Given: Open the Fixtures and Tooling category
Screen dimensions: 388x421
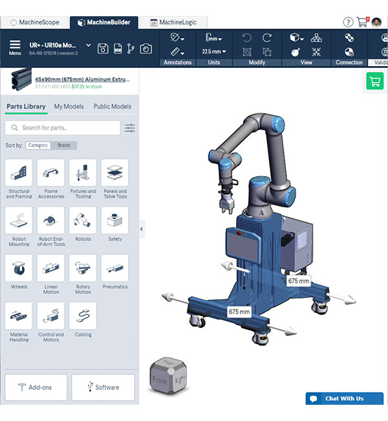Looking at the screenshot, I should pyautogui.click(x=83, y=179).
